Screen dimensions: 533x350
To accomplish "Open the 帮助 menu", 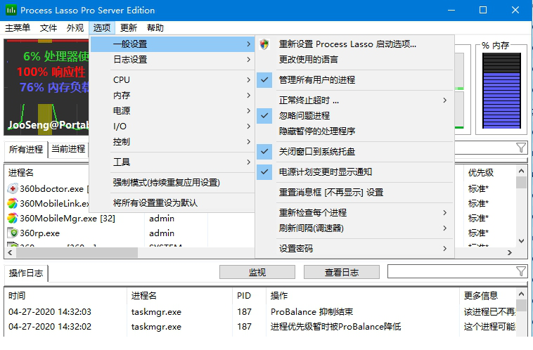I will (155, 28).
